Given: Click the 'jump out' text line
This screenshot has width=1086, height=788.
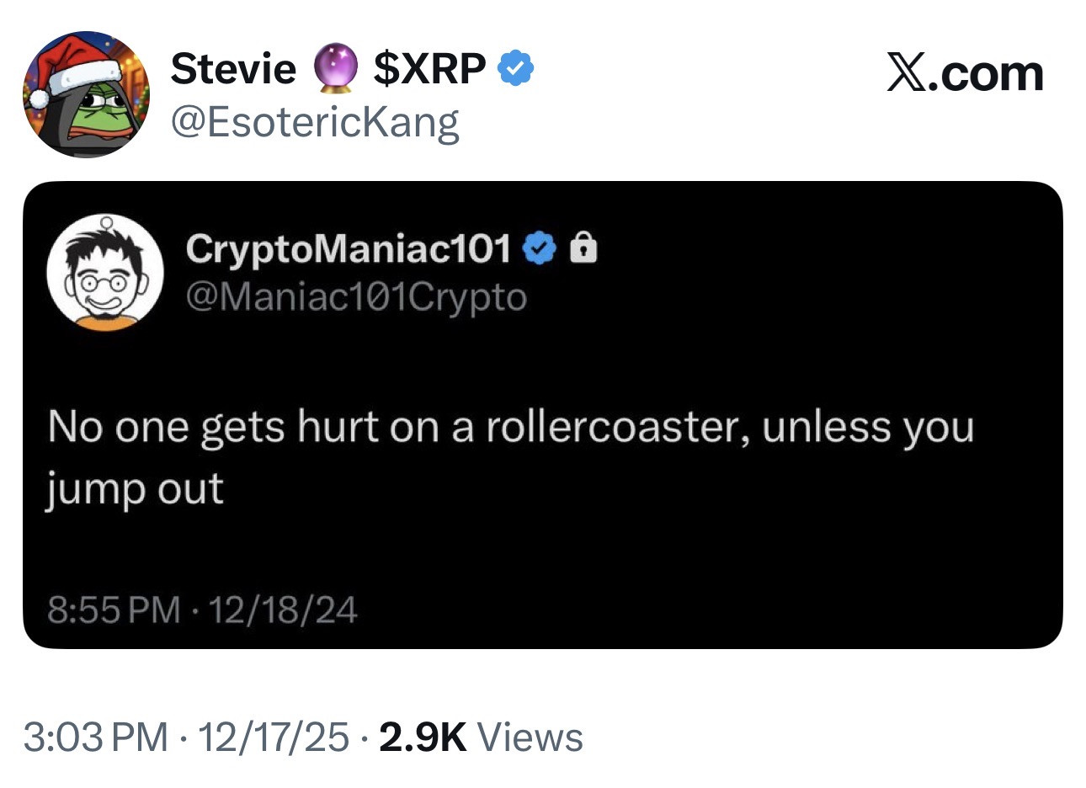Looking at the screenshot, I should click(135, 489).
